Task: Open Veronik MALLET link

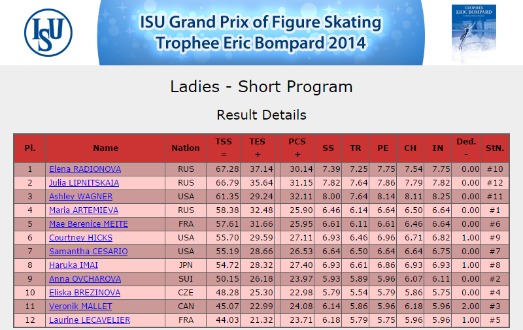Action: click(x=80, y=306)
